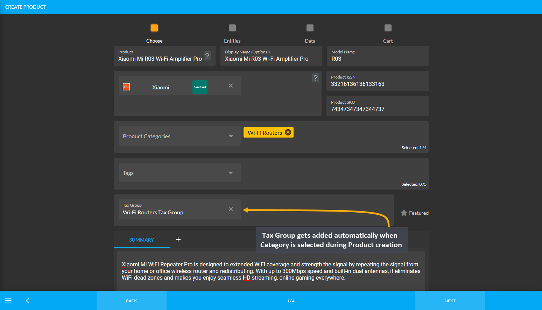Toggle the Featured star
The height and width of the screenshot is (310, 542).
click(404, 213)
